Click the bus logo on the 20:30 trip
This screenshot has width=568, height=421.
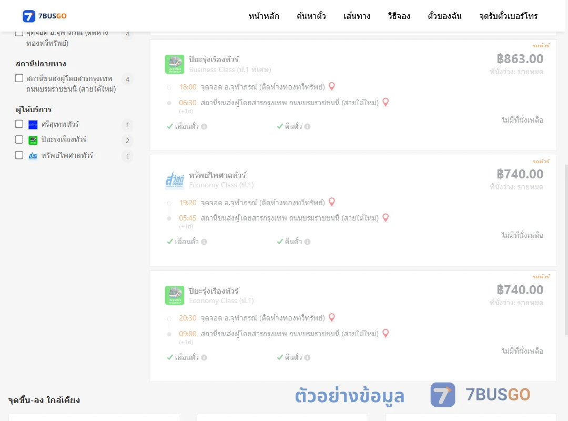(x=175, y=296)
